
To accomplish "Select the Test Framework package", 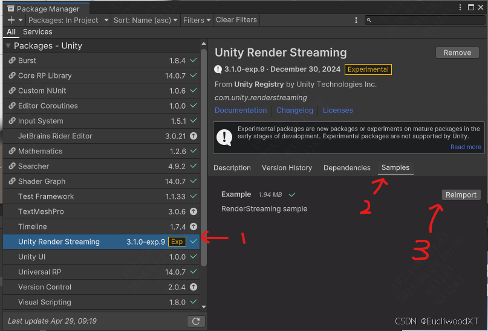I will 101,196.
